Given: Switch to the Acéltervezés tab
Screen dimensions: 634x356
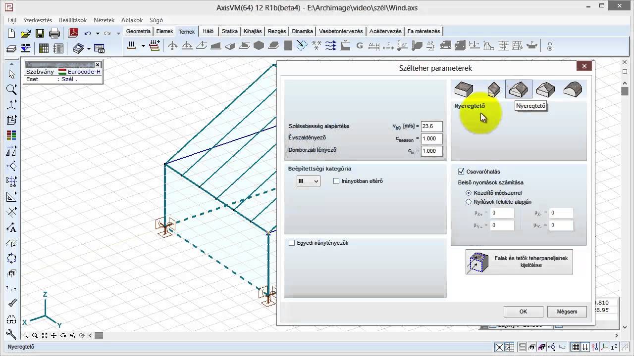Looking at the screenshot, I should 385,31.
